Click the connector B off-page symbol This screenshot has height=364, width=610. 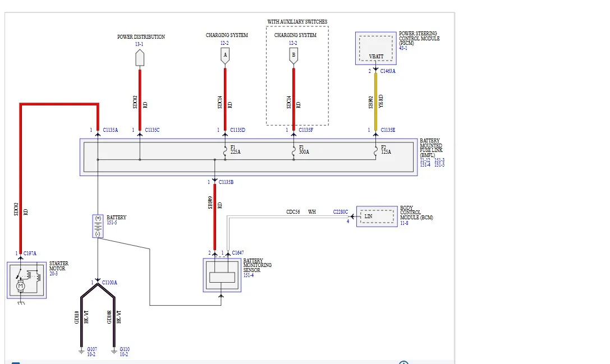click(293, 56)
